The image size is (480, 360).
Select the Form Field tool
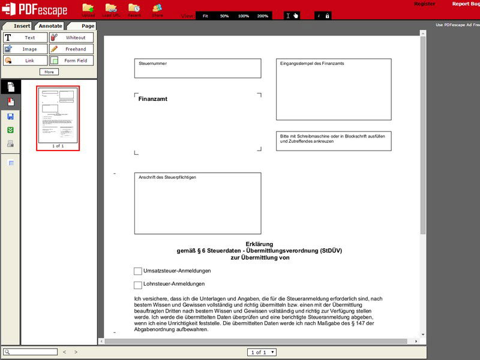point(71,61)
